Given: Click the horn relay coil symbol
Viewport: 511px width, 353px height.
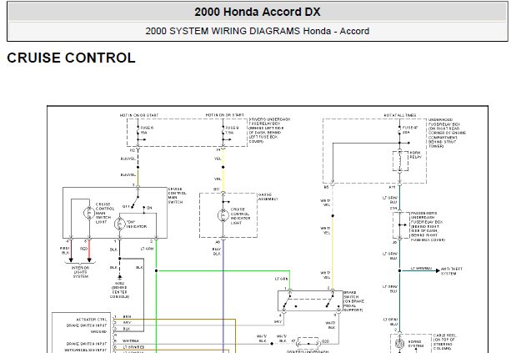Looking at the screenshot, I should pyautogui.click(x=400, y=160).
